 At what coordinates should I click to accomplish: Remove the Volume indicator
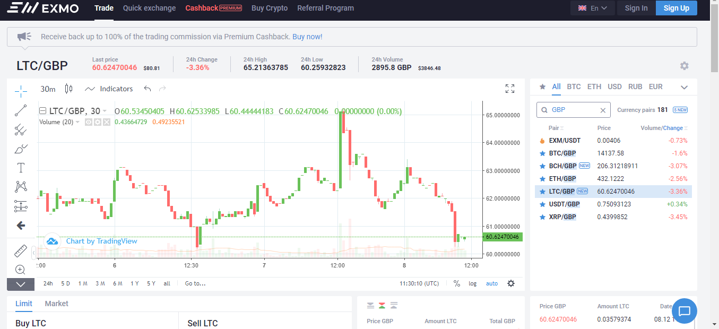tap(106, 122)
